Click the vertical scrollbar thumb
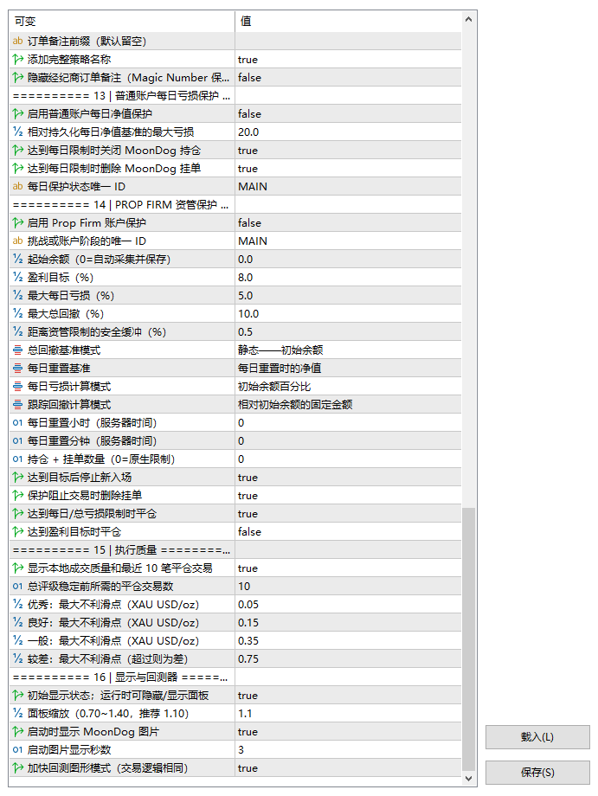Viewport: 598px width, 796px height. tap(468, 639)
